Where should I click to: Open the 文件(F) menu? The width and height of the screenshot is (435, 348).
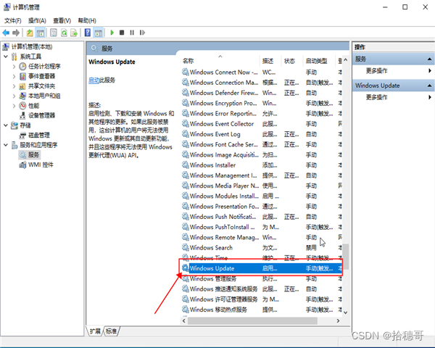click(13, 20)
